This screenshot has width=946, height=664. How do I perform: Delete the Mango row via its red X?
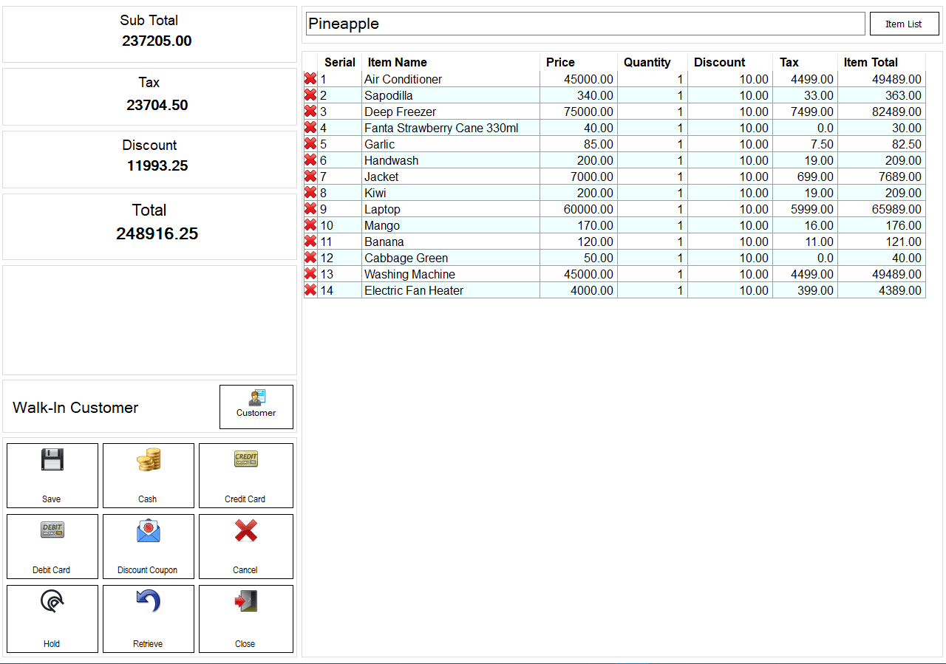coord(310,225)
